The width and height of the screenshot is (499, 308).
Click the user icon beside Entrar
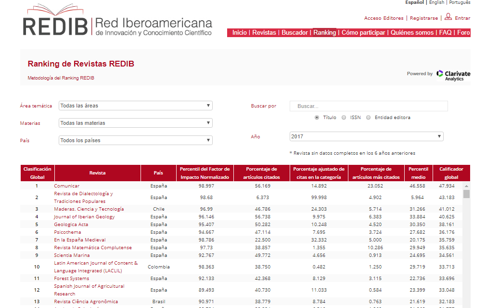click(448, 17)
